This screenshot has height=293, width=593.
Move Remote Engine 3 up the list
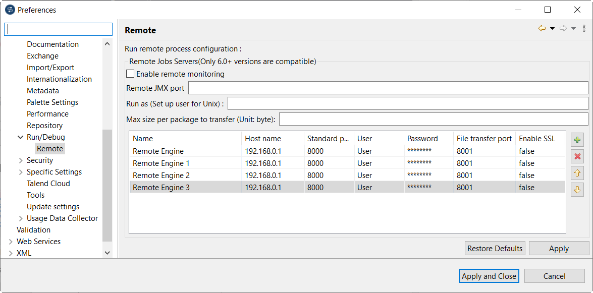coord(577,173)
